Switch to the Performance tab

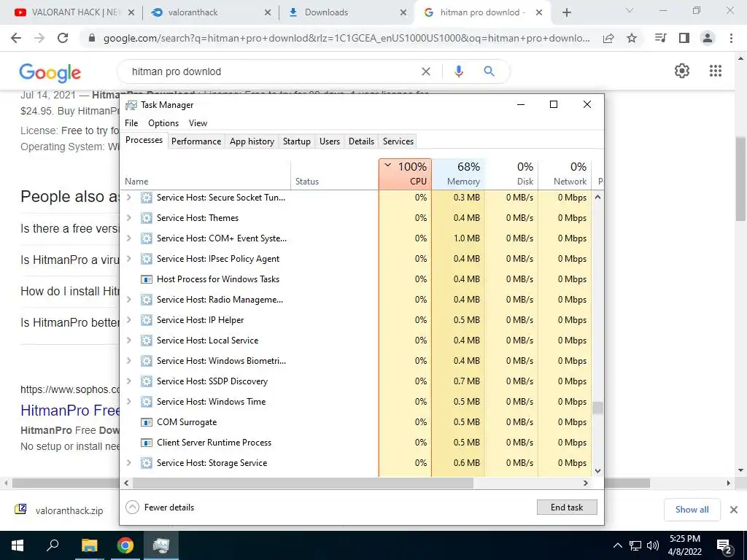click(196, 141)
